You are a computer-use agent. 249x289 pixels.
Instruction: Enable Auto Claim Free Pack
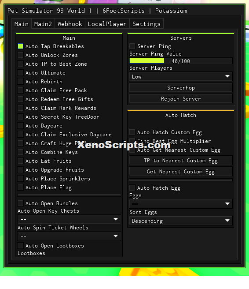tap(20, 90)
